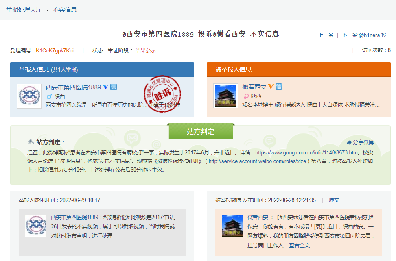Click 微看西安 bio description text
This screenshot has width=396, height=261.
coord(311,104)
